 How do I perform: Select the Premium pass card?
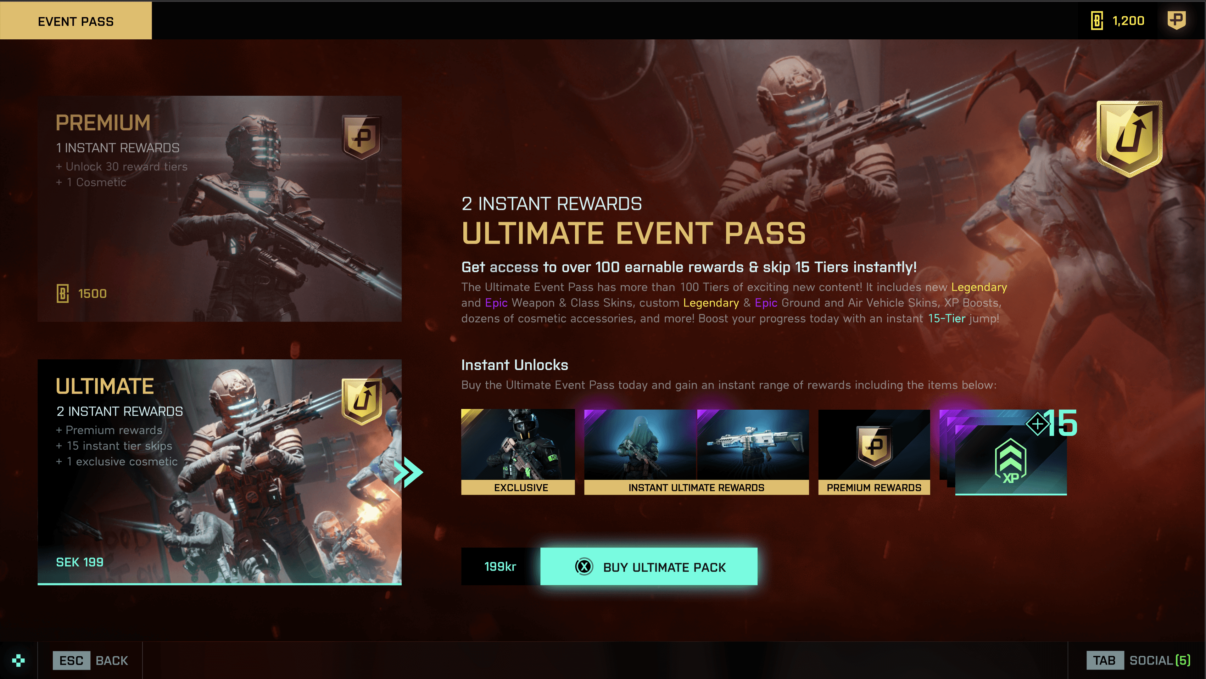[219, 209]
